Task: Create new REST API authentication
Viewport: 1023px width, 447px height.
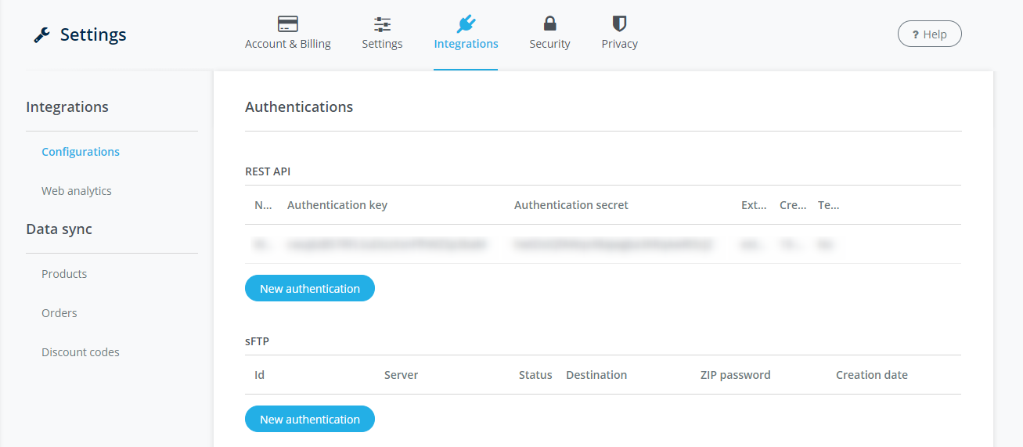Action: point(310,289)
